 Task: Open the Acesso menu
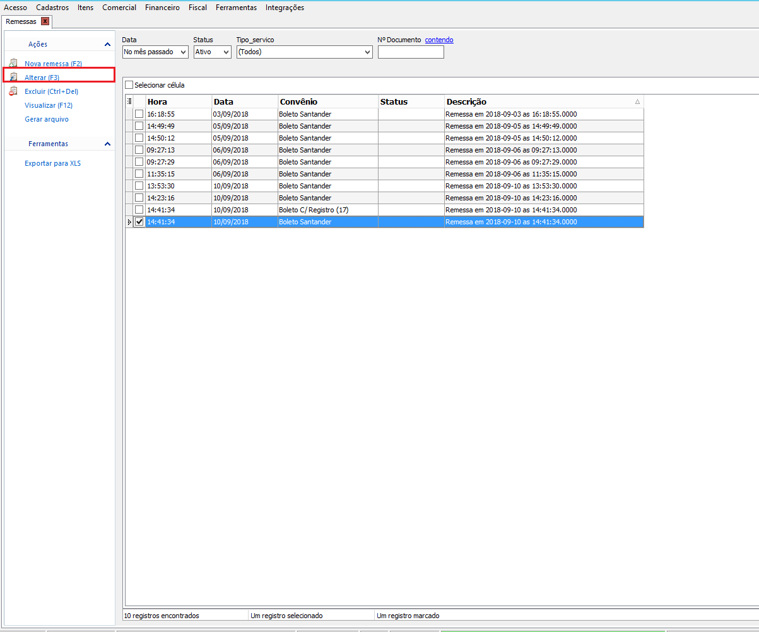click(x=16, y=8)
